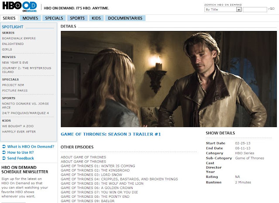Click the Rating value NA

[x=237, y=177]
